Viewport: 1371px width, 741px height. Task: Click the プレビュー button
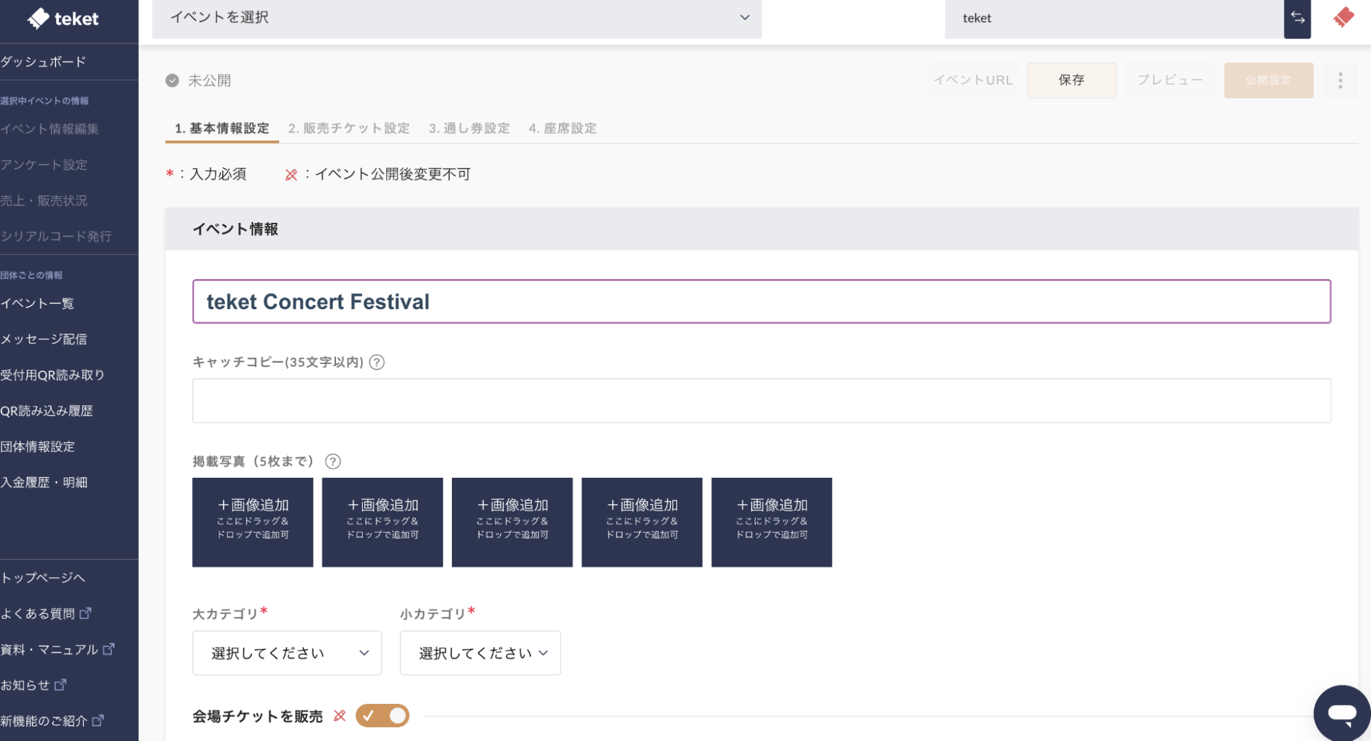pos(1170,80)
